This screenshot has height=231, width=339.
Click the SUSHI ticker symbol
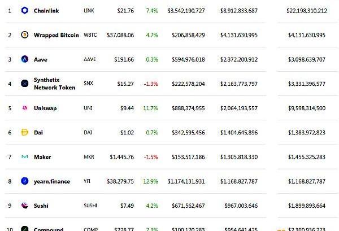tap(90, 205)
